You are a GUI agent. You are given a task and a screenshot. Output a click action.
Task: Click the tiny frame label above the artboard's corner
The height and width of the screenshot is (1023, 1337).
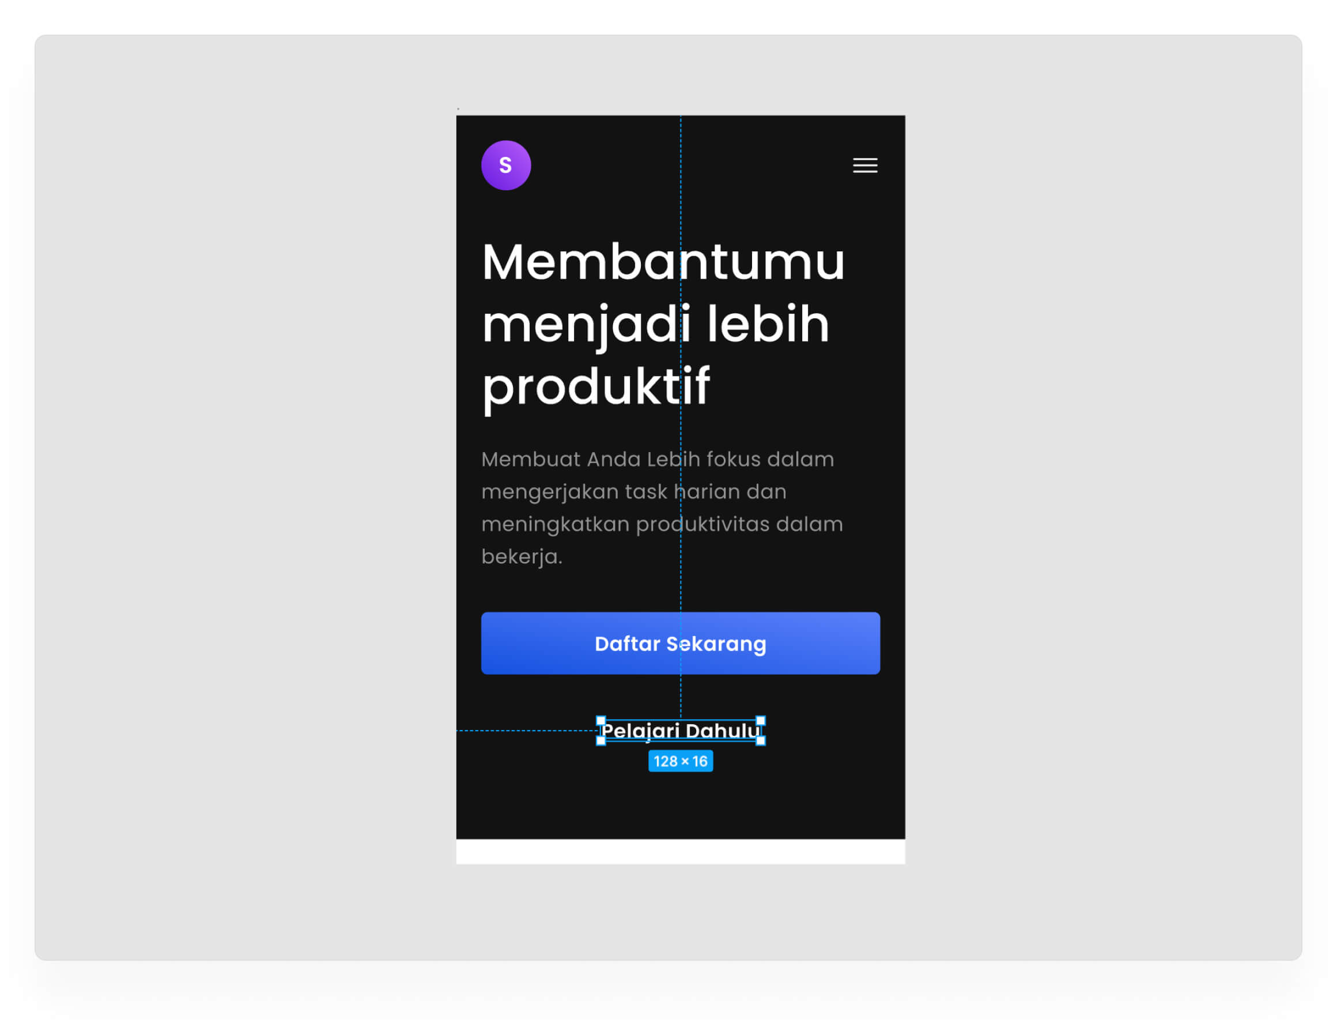coord(458,109)
